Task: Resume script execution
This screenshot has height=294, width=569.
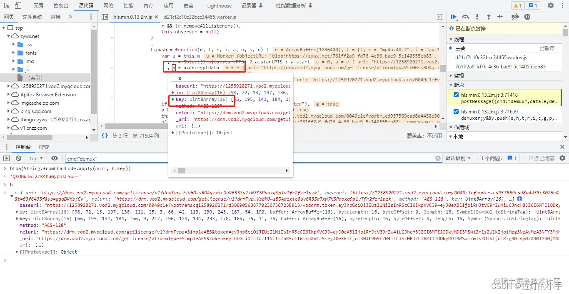Action: 454,17
